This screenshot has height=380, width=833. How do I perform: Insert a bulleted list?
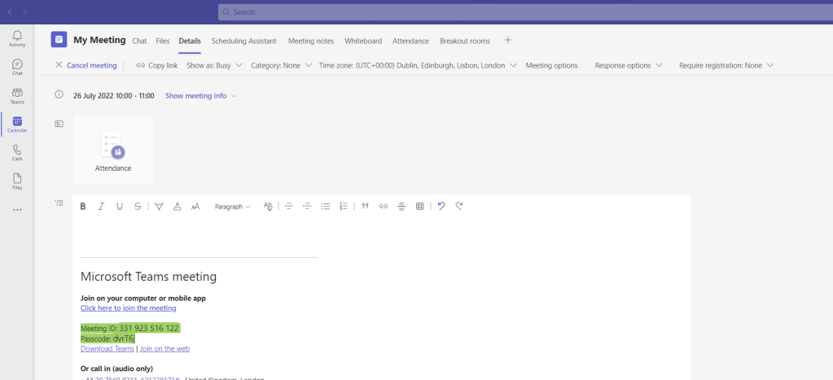pos(326,207)
